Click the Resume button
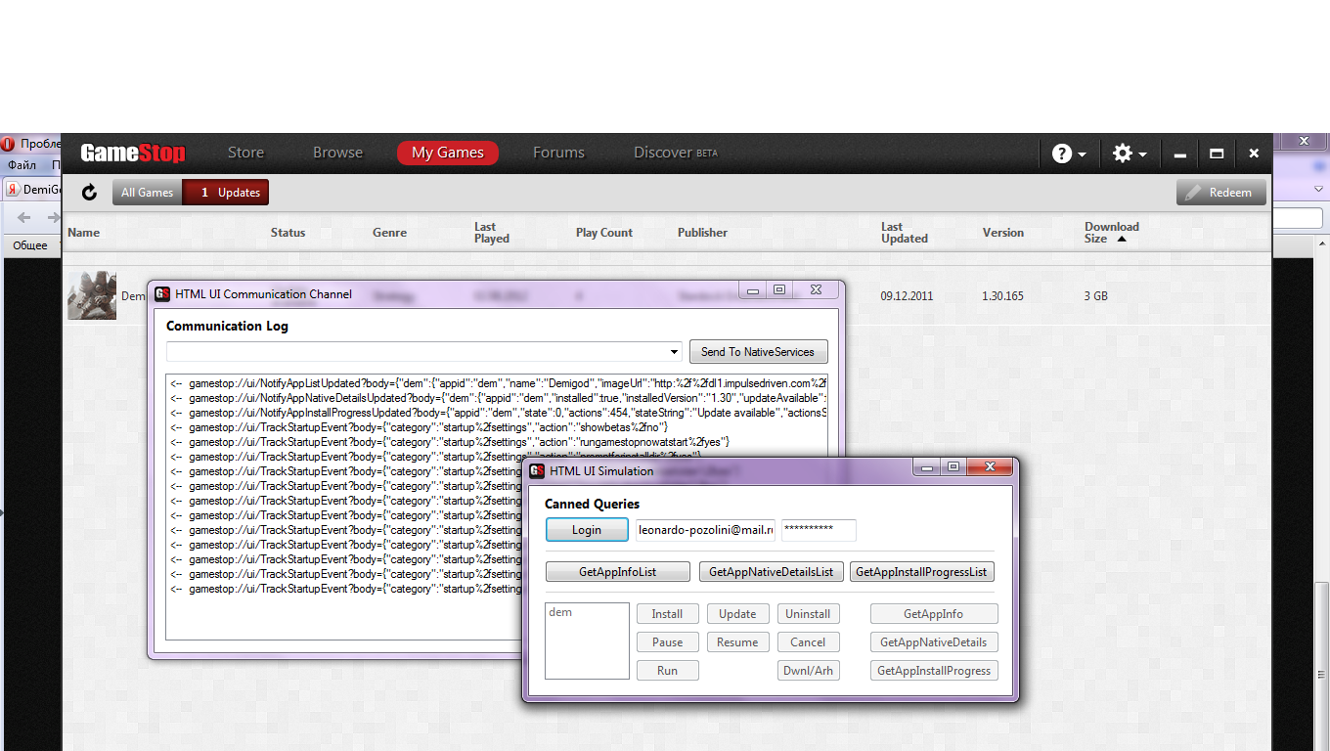This screenshot has height=751, width=1330. (x=737, y=642)
